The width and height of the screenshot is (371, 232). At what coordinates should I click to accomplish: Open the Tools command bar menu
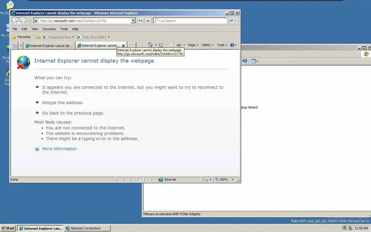coord(222,45)
